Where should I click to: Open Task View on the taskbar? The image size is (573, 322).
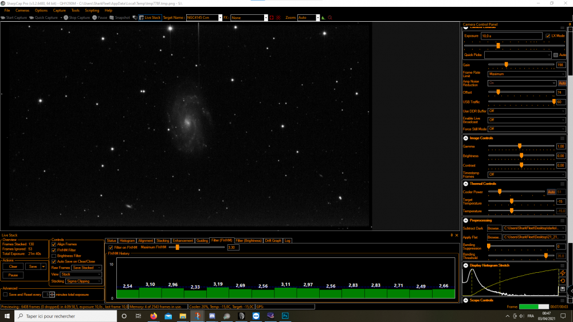138,316
